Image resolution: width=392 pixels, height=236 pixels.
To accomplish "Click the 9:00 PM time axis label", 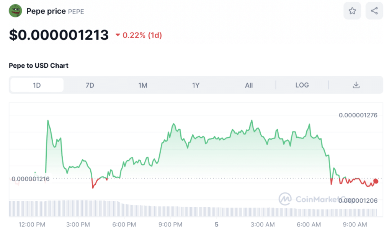I will coord(170,225).
